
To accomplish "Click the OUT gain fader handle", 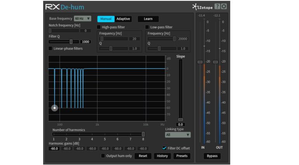I will (216, 62).
